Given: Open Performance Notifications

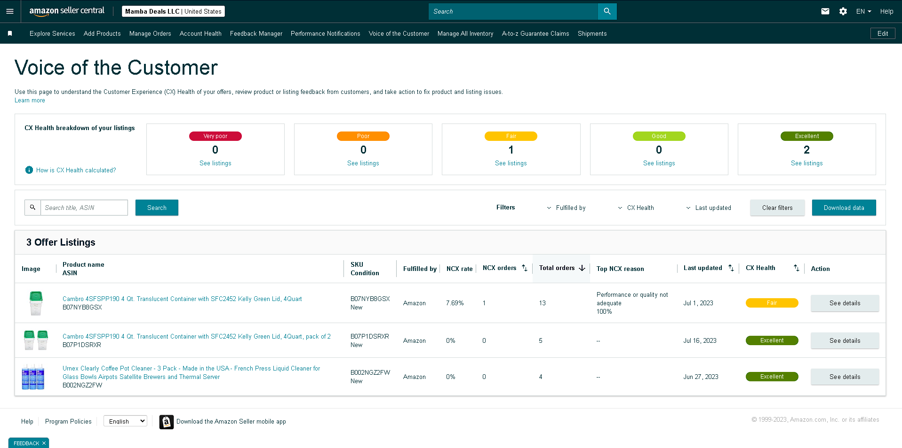Looking at the screenshot, I should pos(325,33).
